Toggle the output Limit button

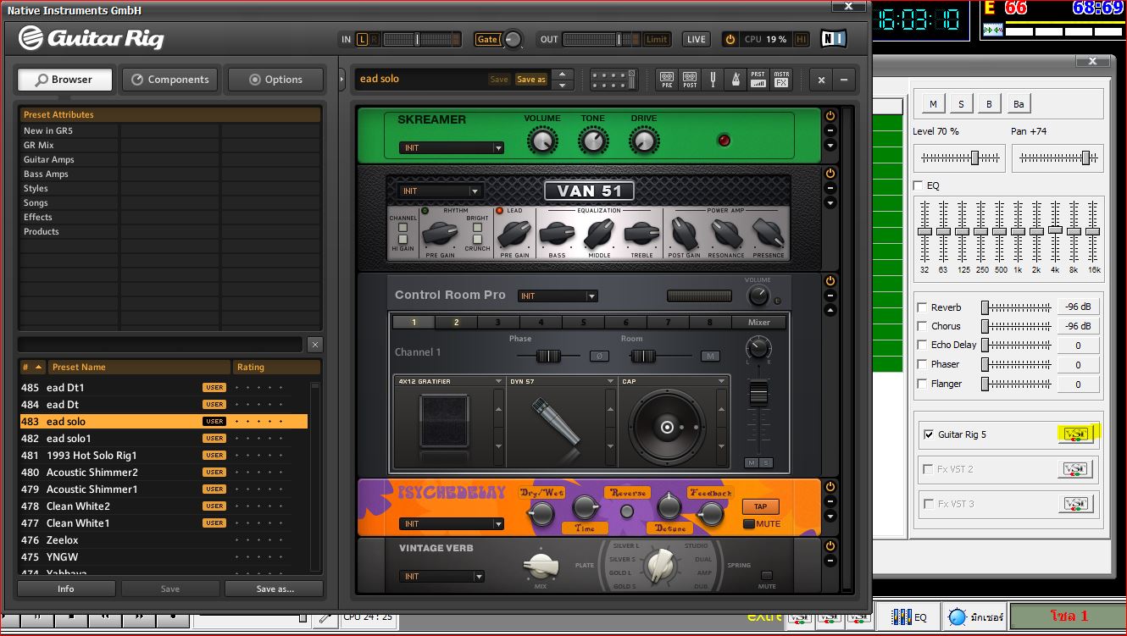click(657, 39)
